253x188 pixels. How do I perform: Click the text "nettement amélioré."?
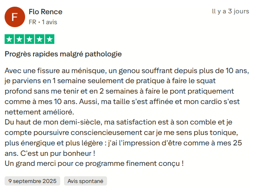39,112
